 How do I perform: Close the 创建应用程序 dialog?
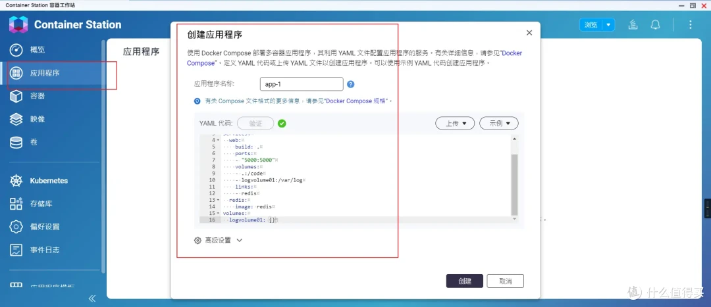[x=529, y=33]
